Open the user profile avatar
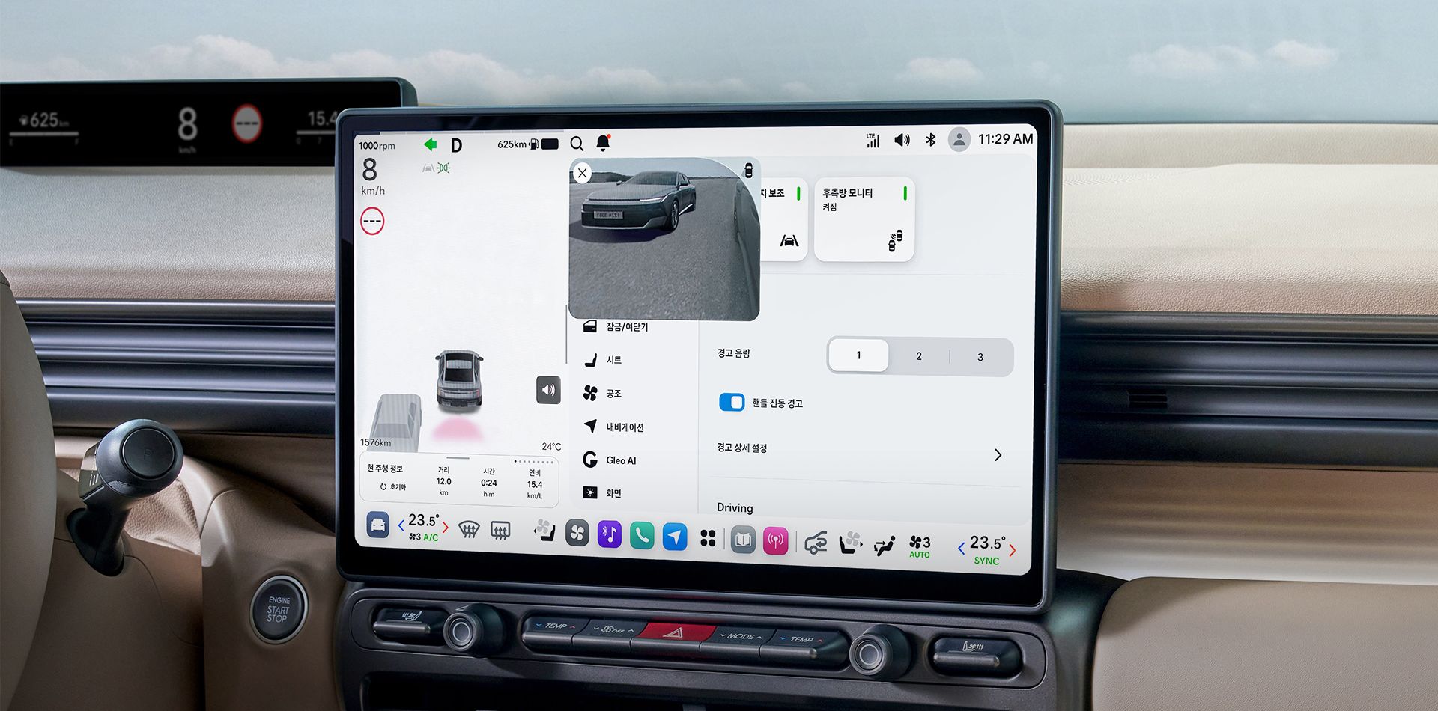 point(959,139)
